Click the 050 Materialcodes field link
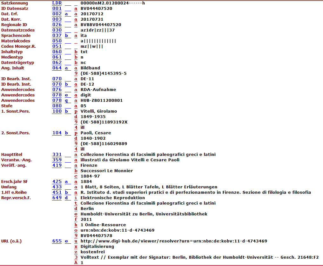Screen dimensions: 323x266 [x=57, y=41]
